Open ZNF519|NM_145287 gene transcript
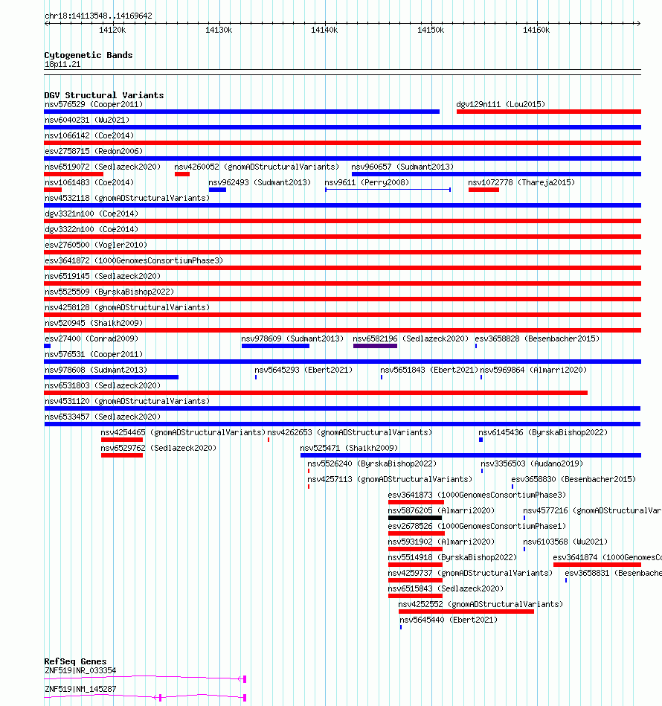The width and height of the screenshot is (662, 706). [x=145, y=697]
